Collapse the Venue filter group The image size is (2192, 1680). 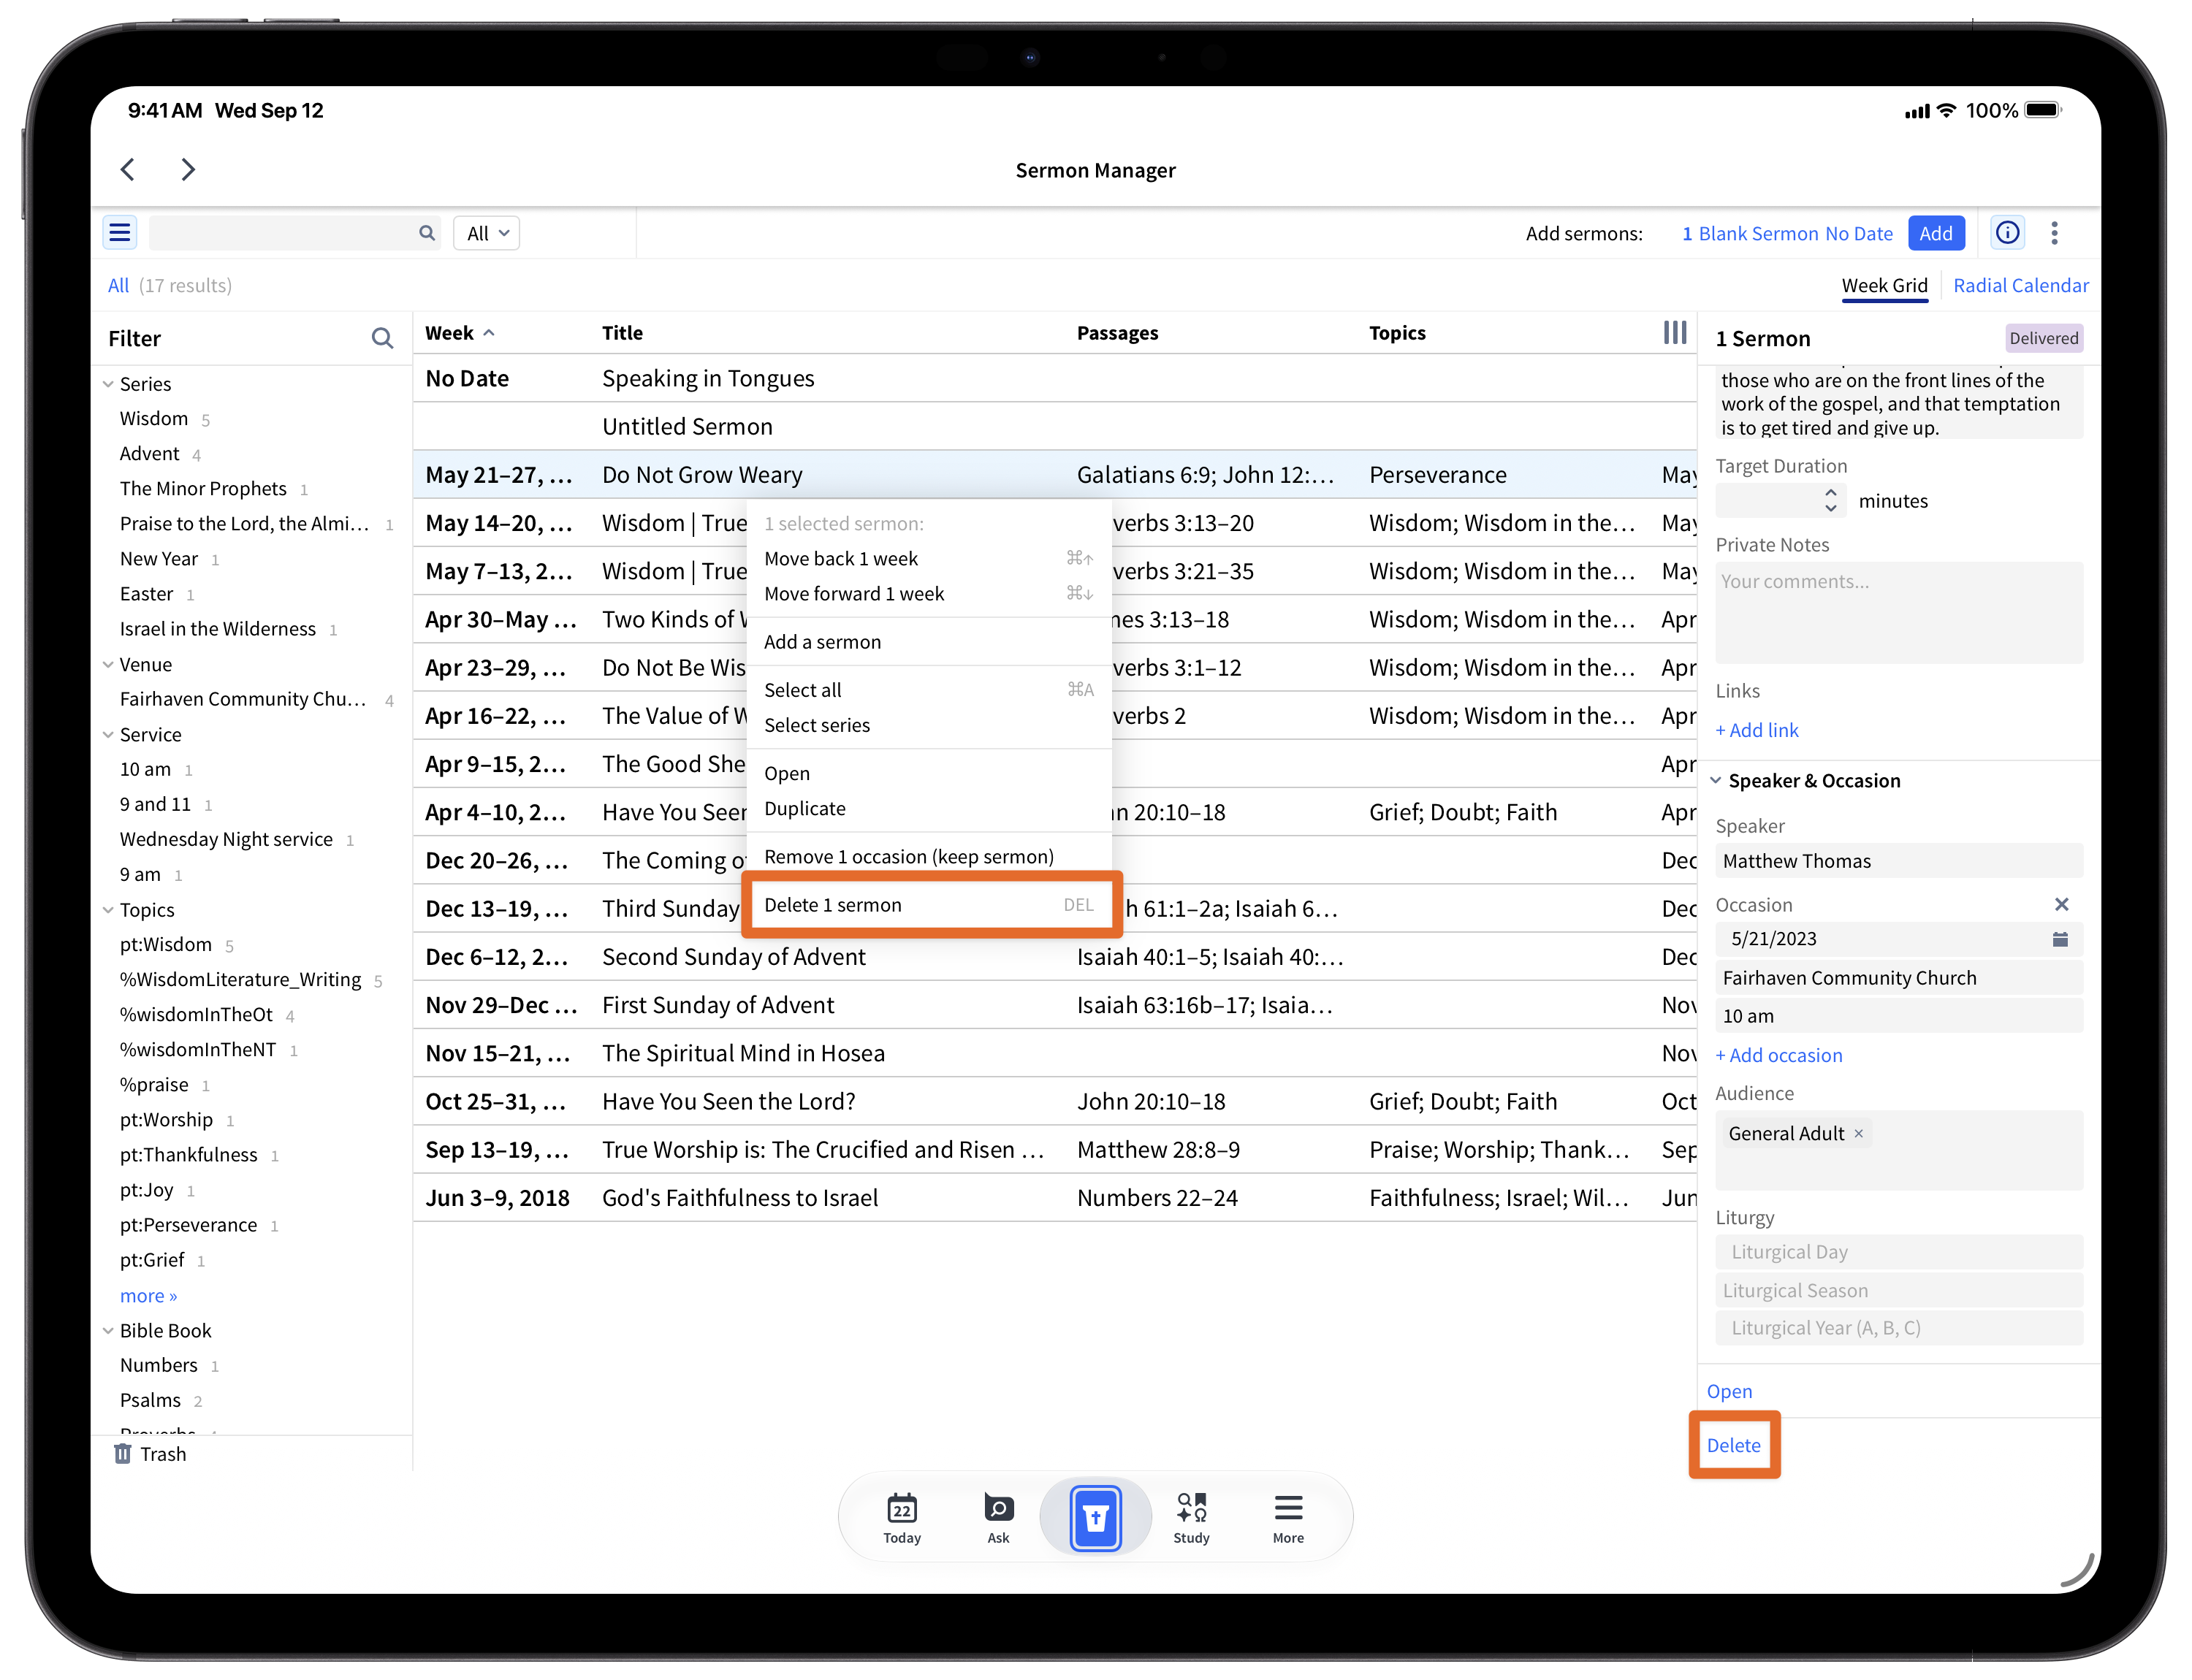tap(108, 664)
